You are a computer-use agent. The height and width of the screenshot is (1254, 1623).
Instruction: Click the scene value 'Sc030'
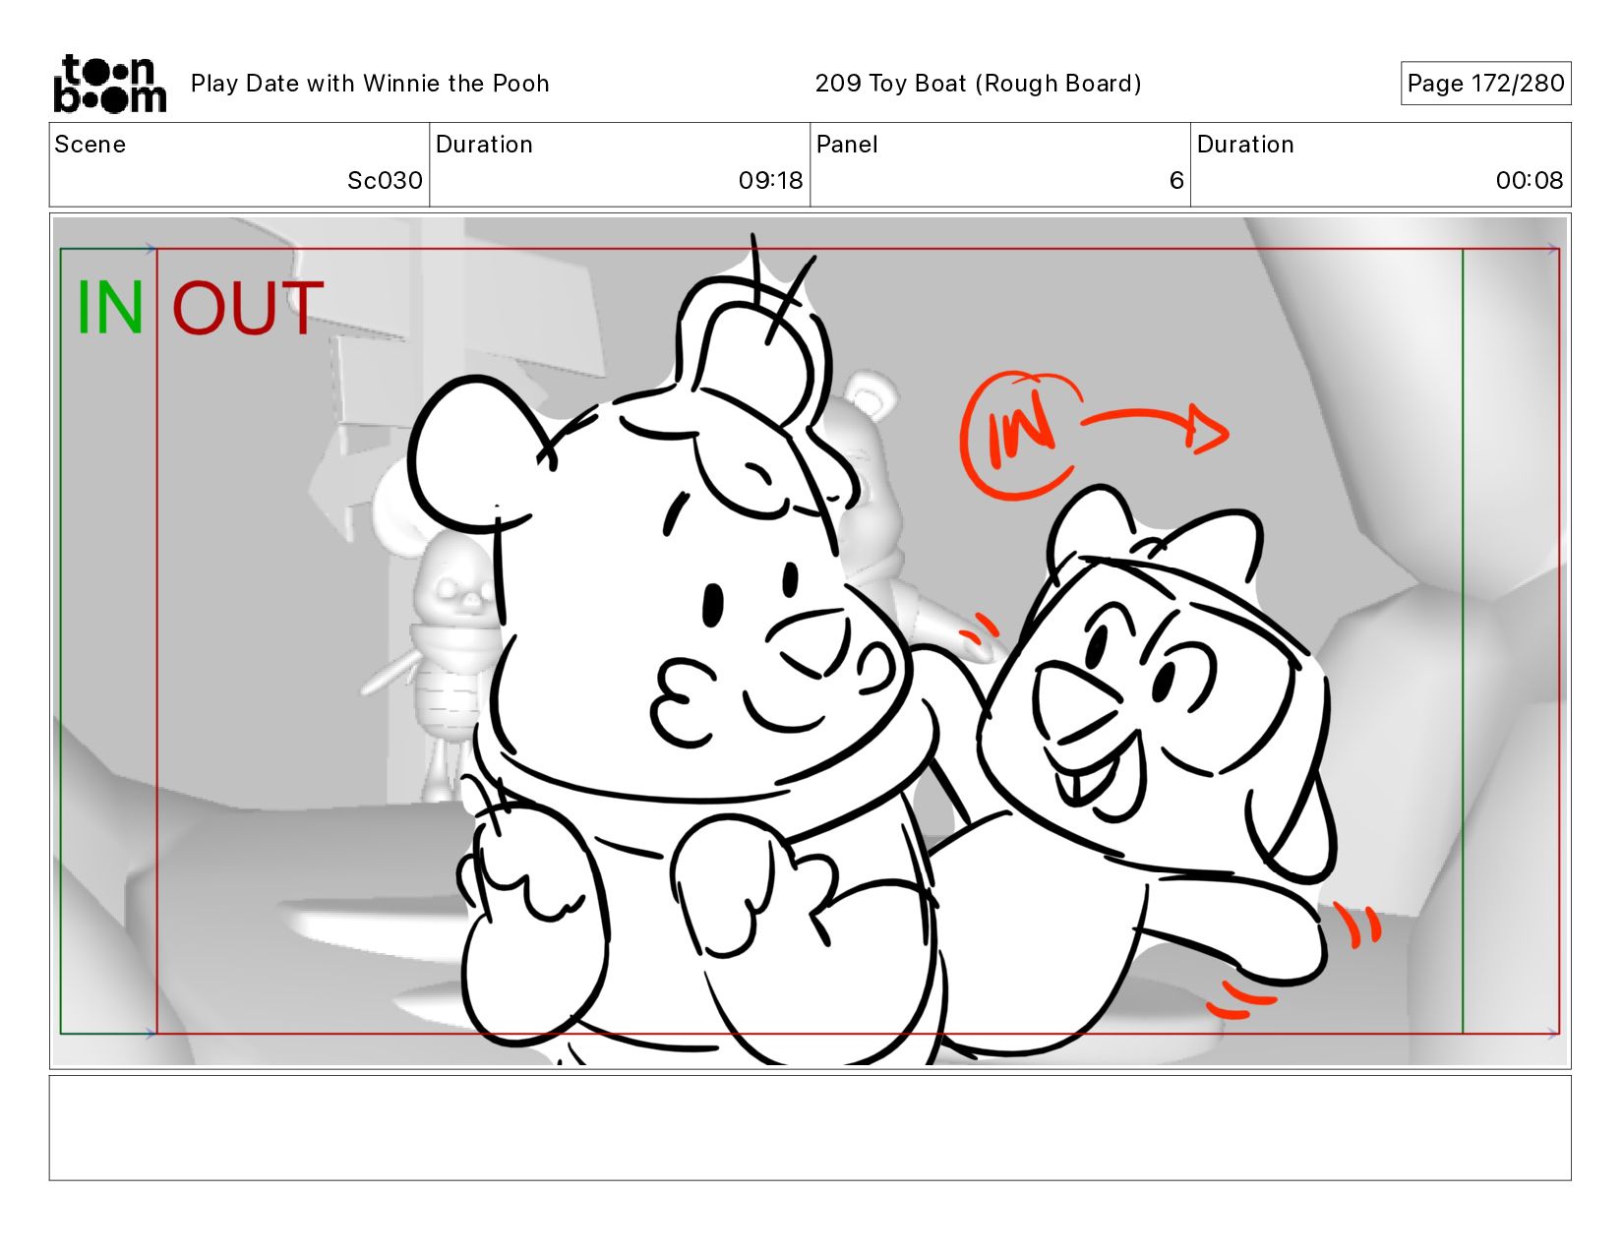coord(385,180)
